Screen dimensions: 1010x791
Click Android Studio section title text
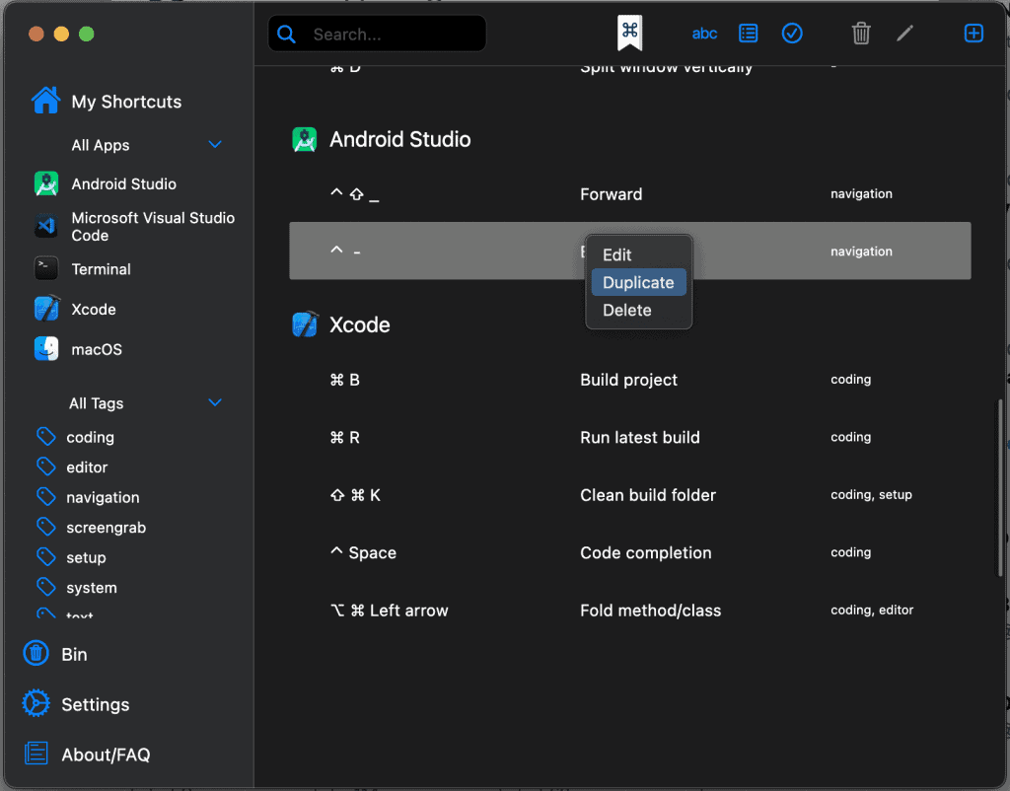pyautogui.click(x=400, y=140)
